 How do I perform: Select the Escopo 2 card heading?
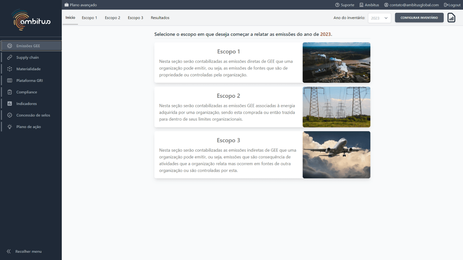click(x=228, y=96)
